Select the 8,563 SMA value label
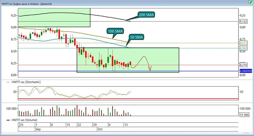254x136 pixels. click(244, 48)
